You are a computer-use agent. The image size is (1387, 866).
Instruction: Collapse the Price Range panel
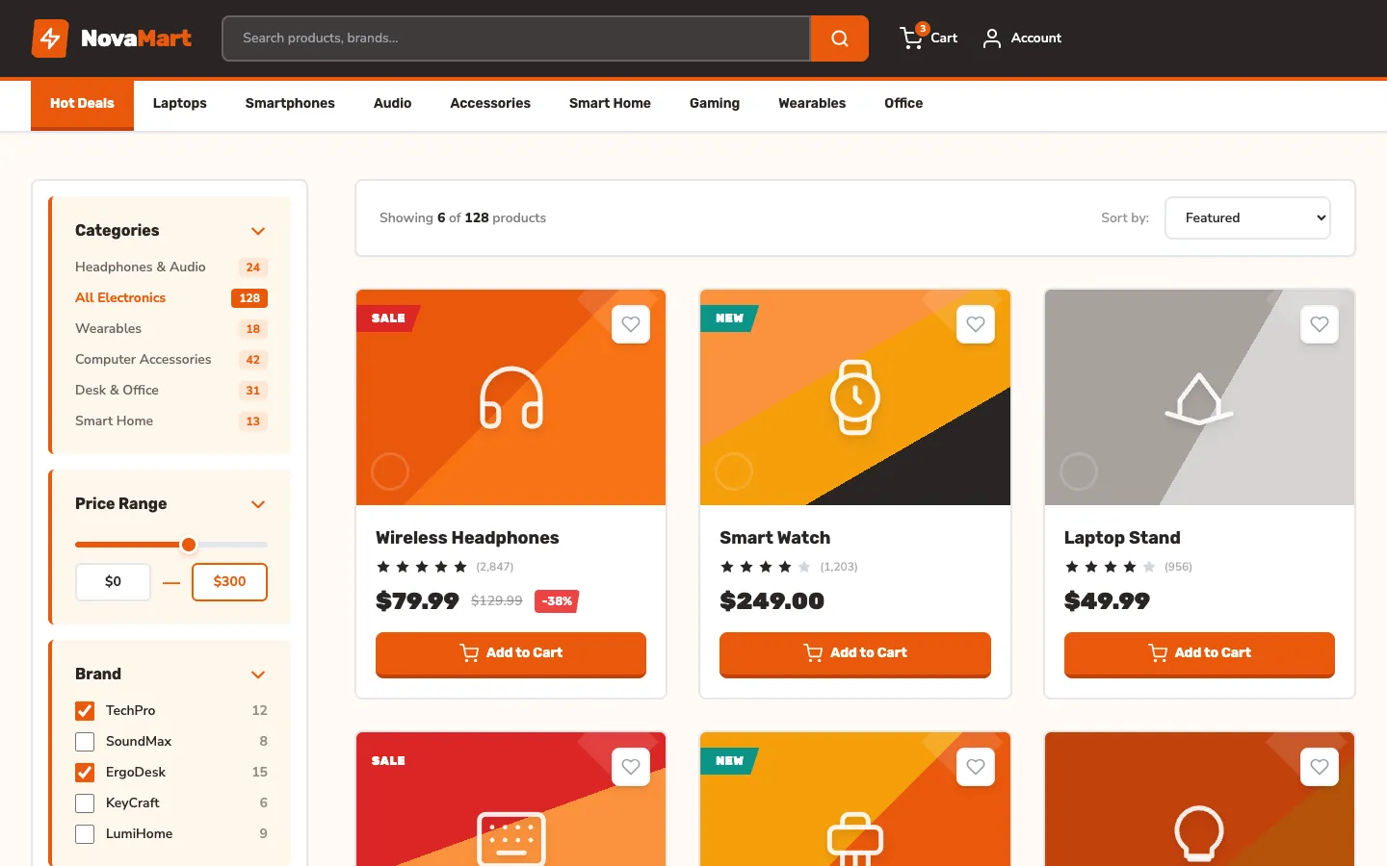[257, 504]
